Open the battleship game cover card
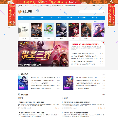 click(36, 31)
